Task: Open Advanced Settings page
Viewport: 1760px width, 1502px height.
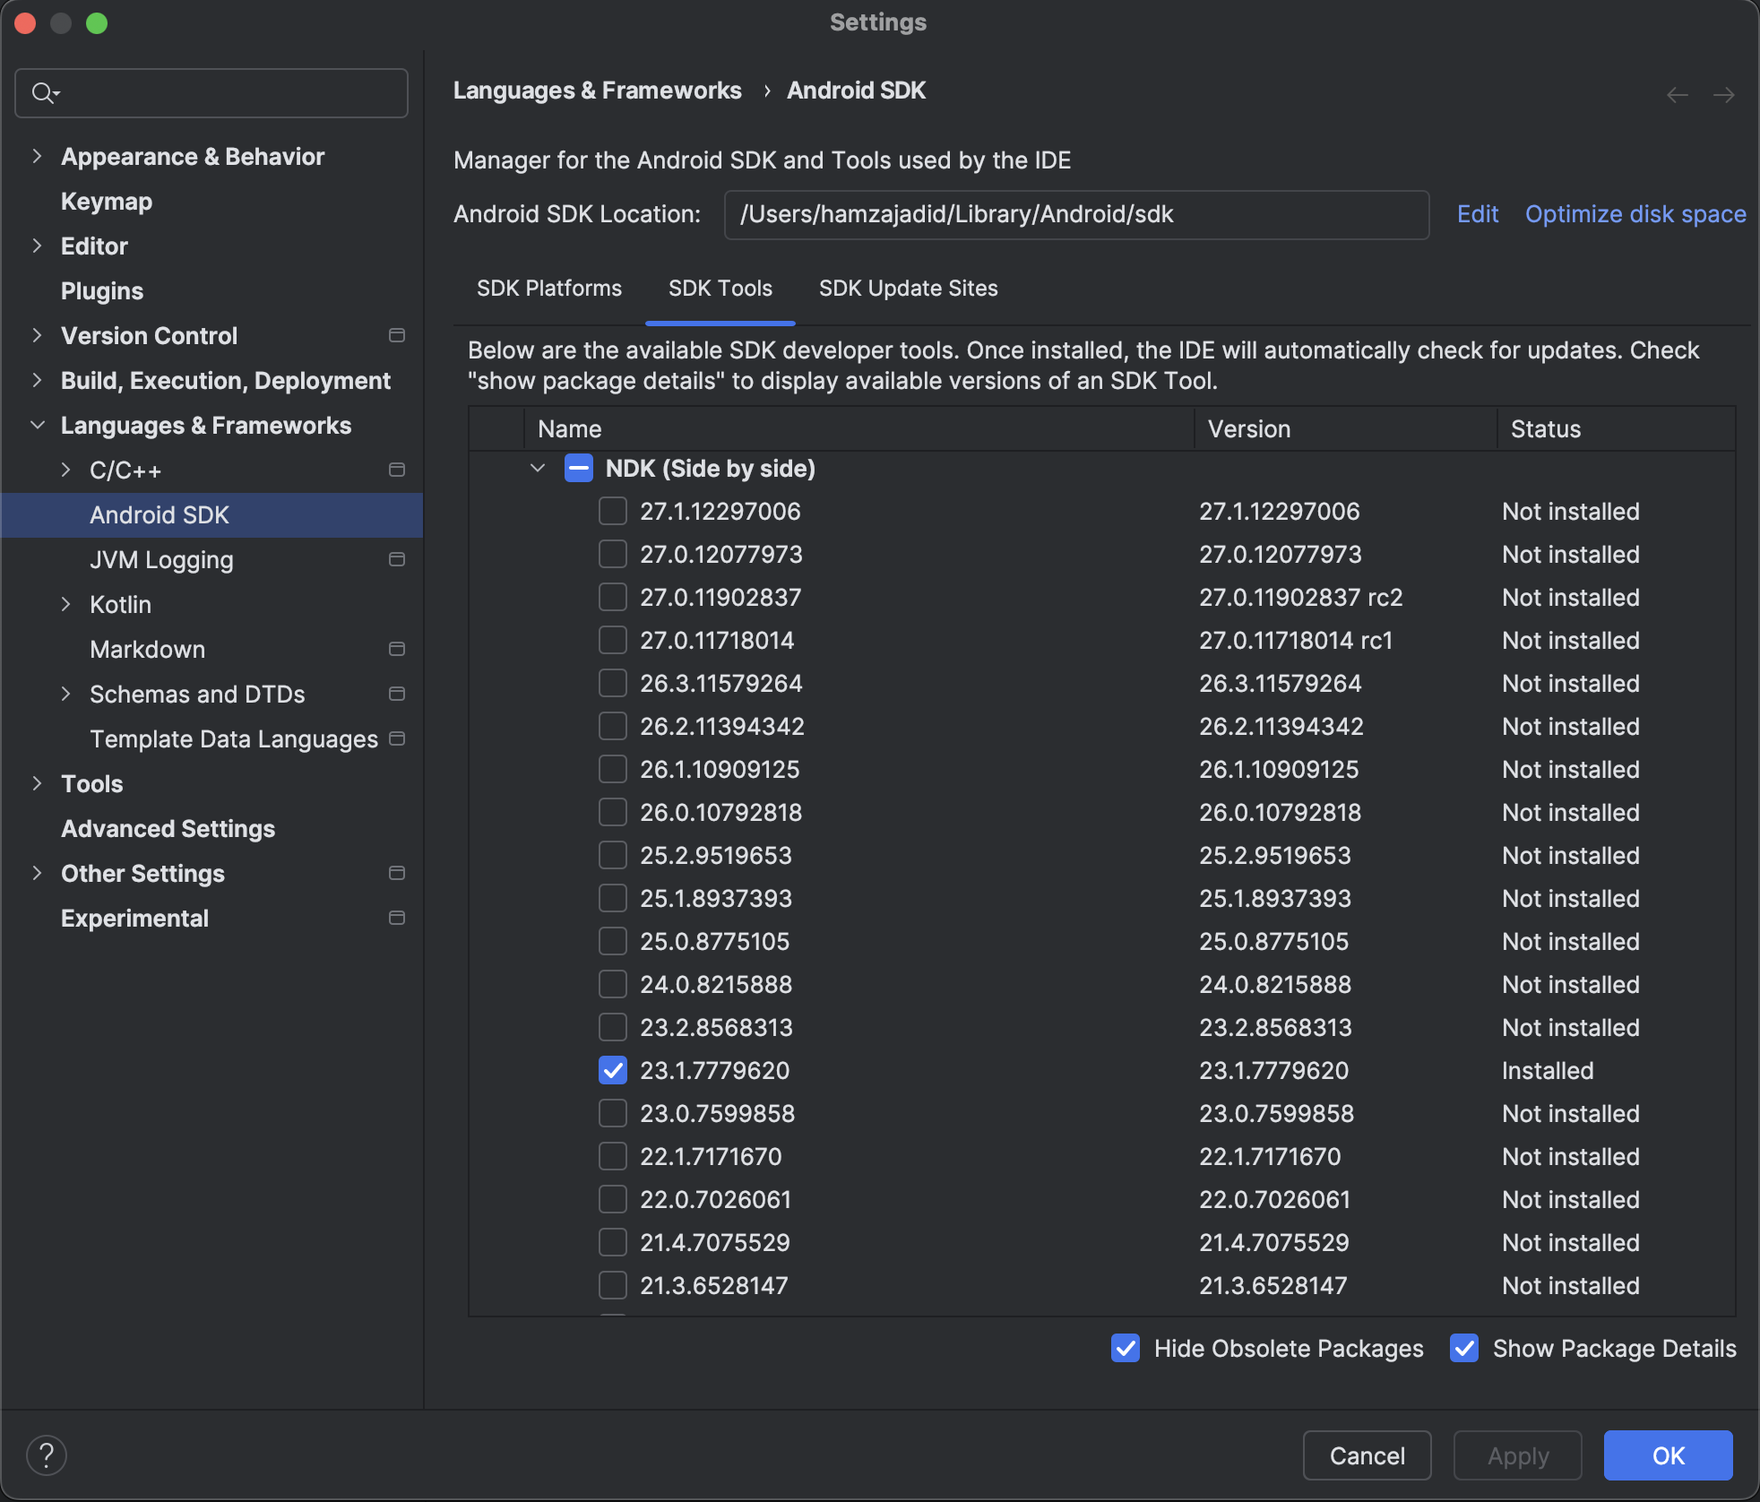Action: tap(168, 828)
